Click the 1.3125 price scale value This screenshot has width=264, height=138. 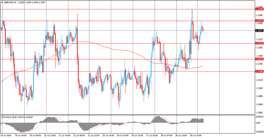[259, 80]
